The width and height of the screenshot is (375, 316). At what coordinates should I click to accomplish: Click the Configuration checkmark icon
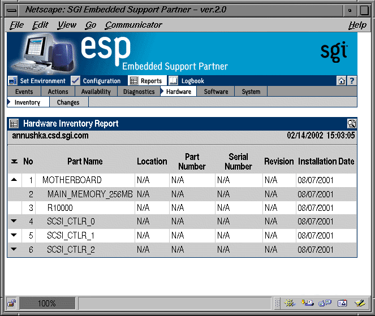coord(75,81)
